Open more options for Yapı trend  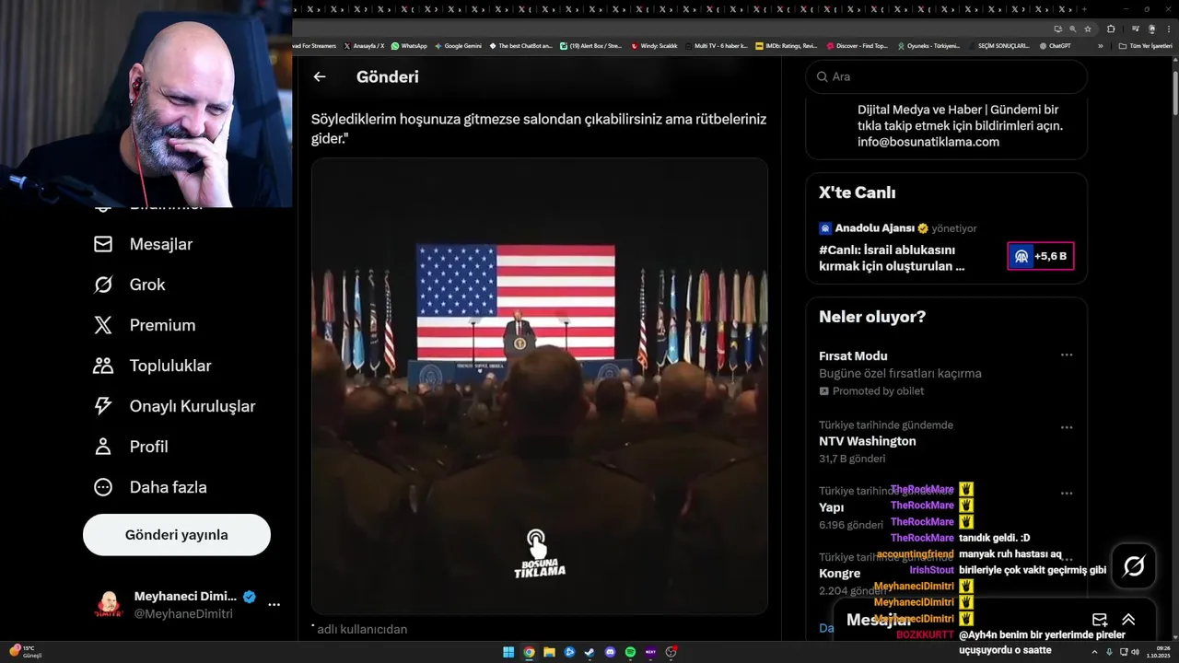click(1066, 494)
